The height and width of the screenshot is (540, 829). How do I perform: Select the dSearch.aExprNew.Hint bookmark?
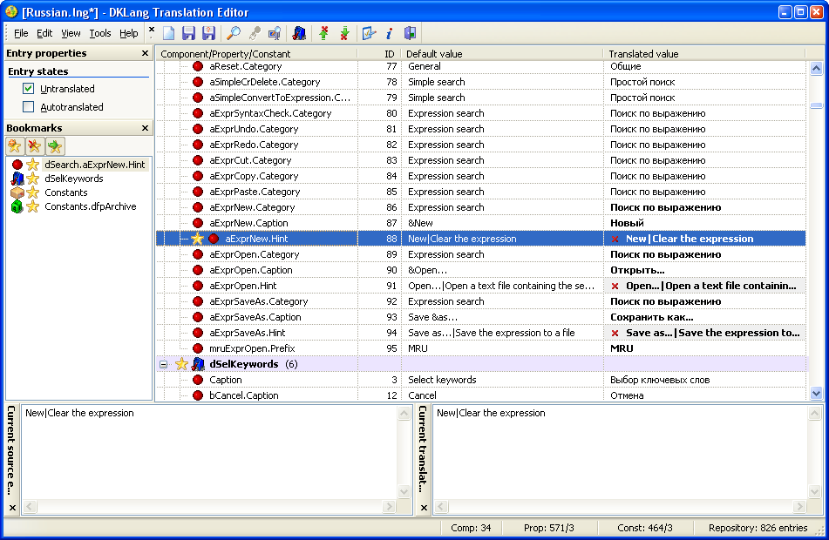coord(95,165)
